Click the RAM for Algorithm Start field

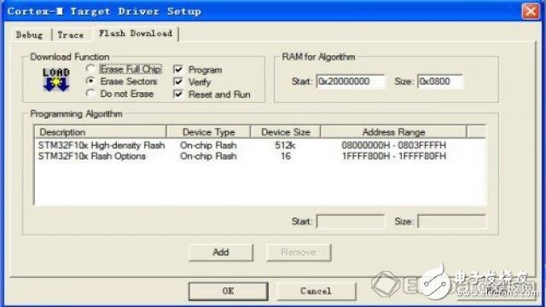tap(351, 82)
